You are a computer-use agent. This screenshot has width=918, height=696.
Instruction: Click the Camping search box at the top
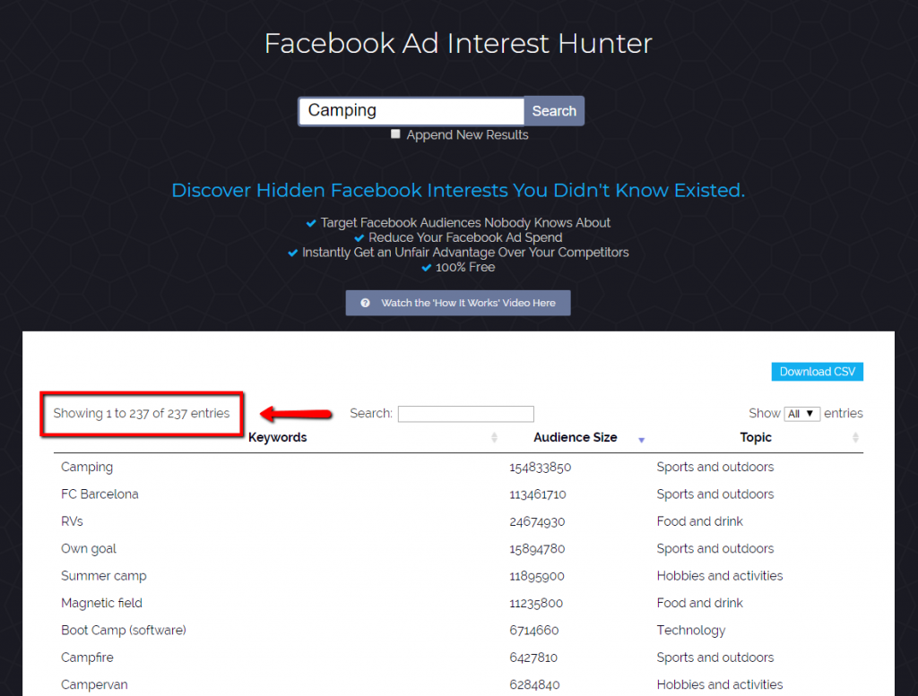pos(411,110)
